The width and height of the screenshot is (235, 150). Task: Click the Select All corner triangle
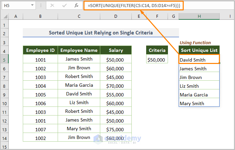tap(5, 16)
